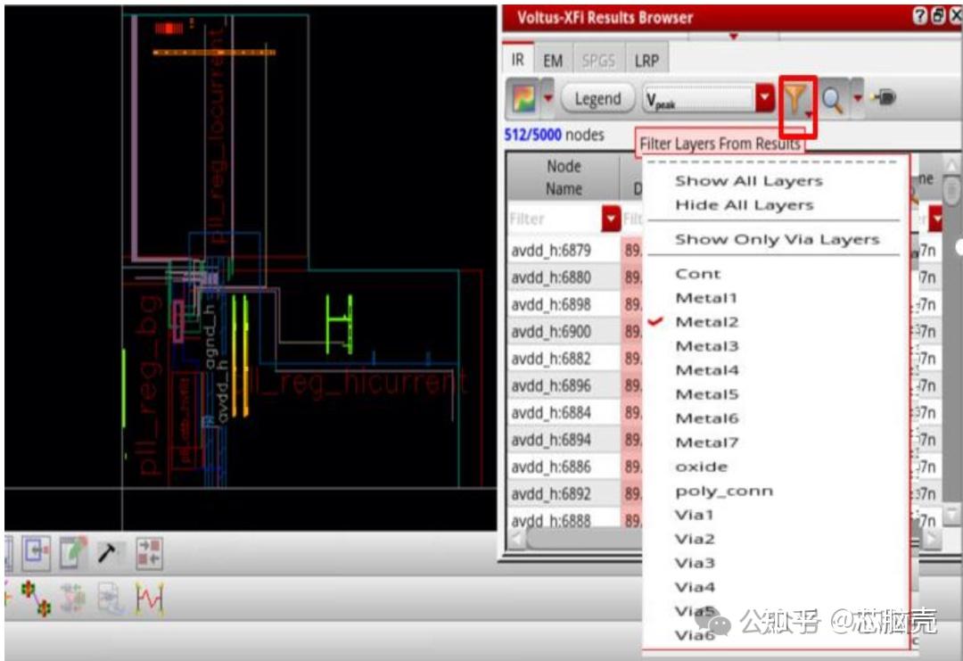Switch to the EM tab

tap(553, 60)
